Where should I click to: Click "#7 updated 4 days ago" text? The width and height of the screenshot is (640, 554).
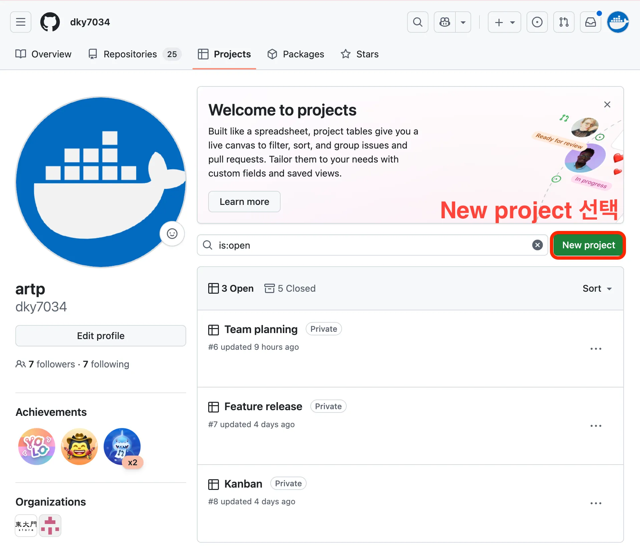(x=252, y=425)
